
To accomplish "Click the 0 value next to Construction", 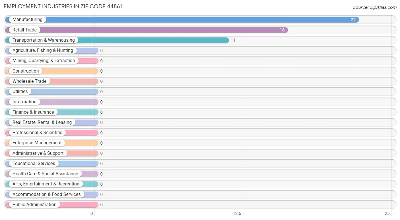I will [x=101, y=71].
